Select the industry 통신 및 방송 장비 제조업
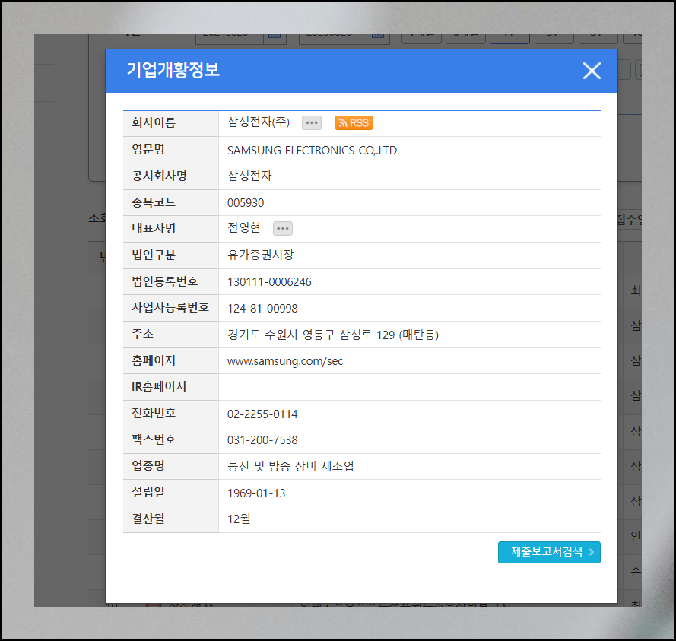The width and height of the screenshot is (676, 641). [290, 466]
